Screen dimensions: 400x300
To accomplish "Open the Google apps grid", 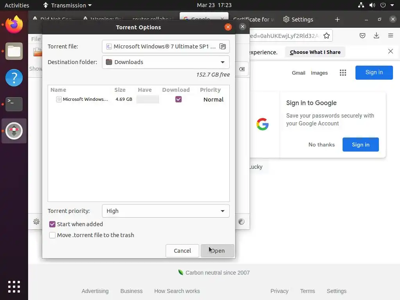I will point(343,73).
